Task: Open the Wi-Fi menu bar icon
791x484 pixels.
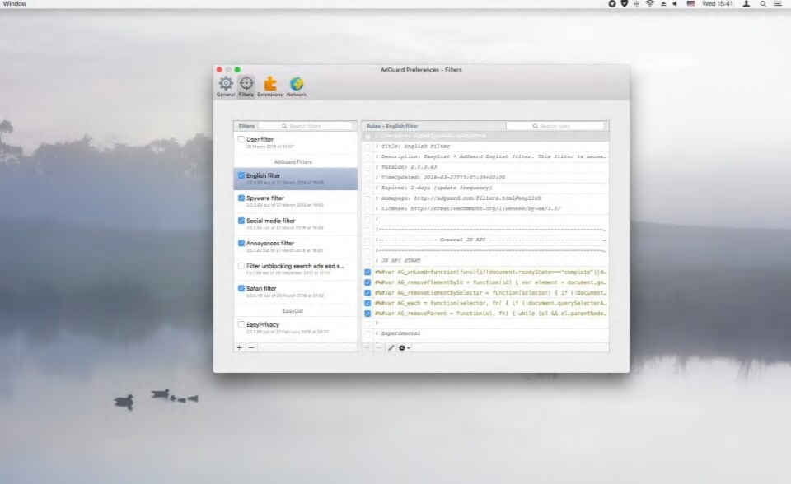Action: click(650, 3)
